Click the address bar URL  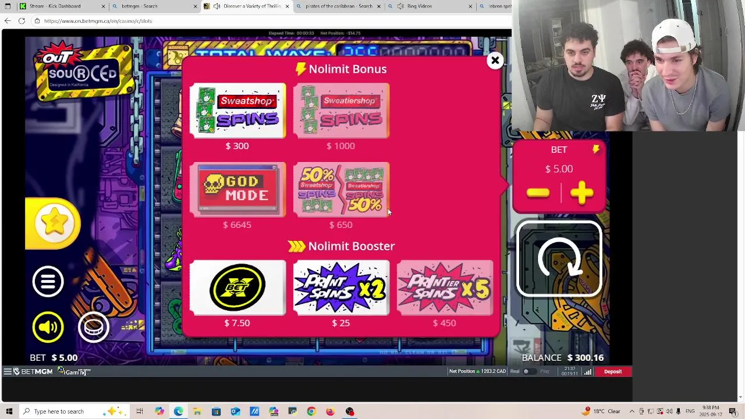[x=98, y=21]
